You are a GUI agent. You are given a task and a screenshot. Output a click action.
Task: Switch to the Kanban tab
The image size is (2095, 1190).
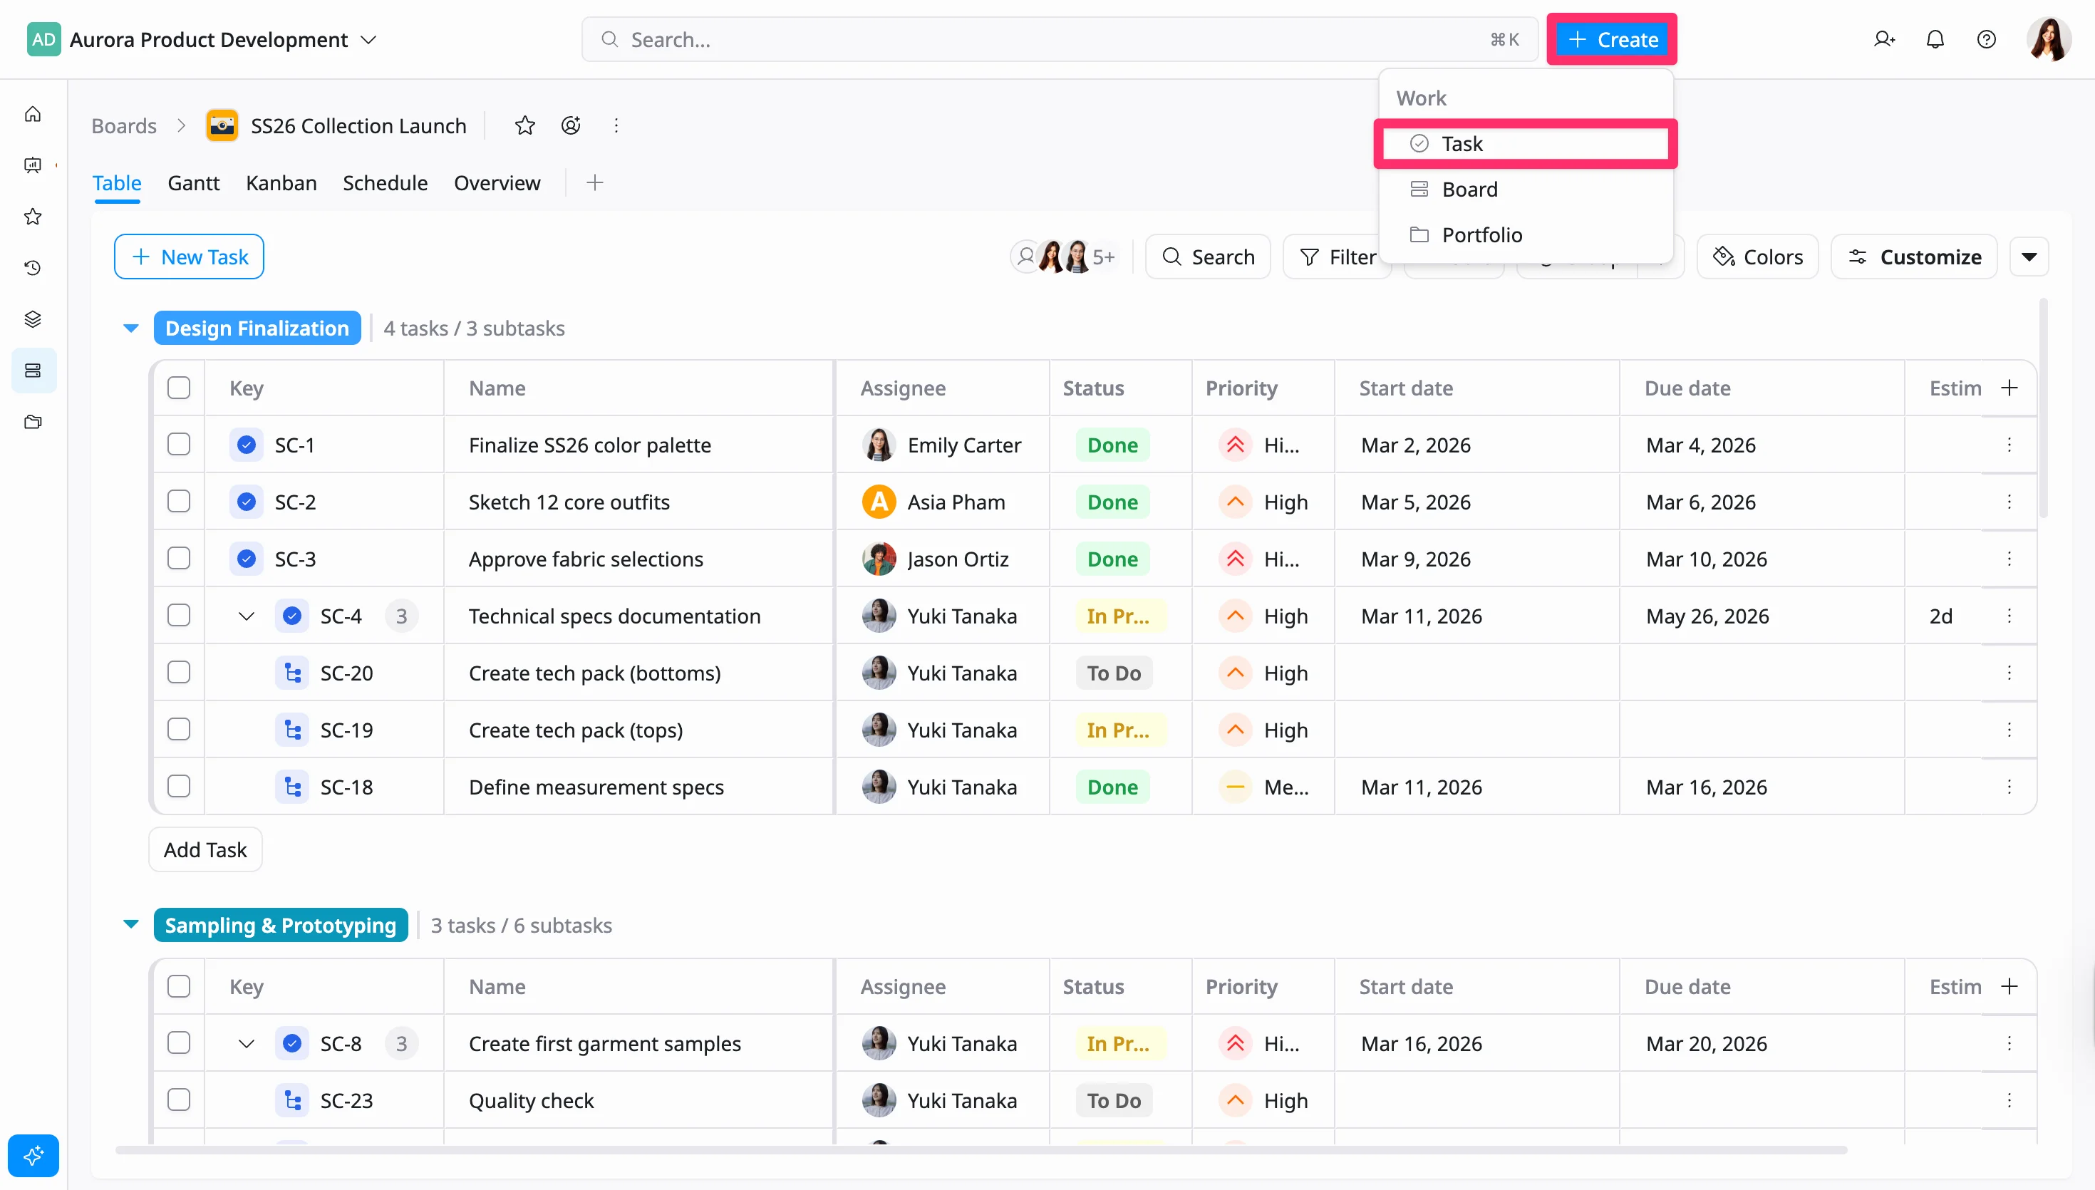coord(281,182)
